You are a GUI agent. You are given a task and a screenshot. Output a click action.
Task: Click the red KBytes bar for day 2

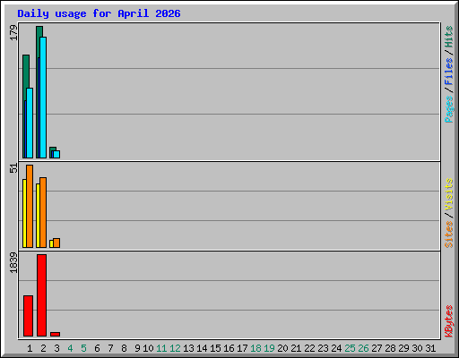[41, 295]
